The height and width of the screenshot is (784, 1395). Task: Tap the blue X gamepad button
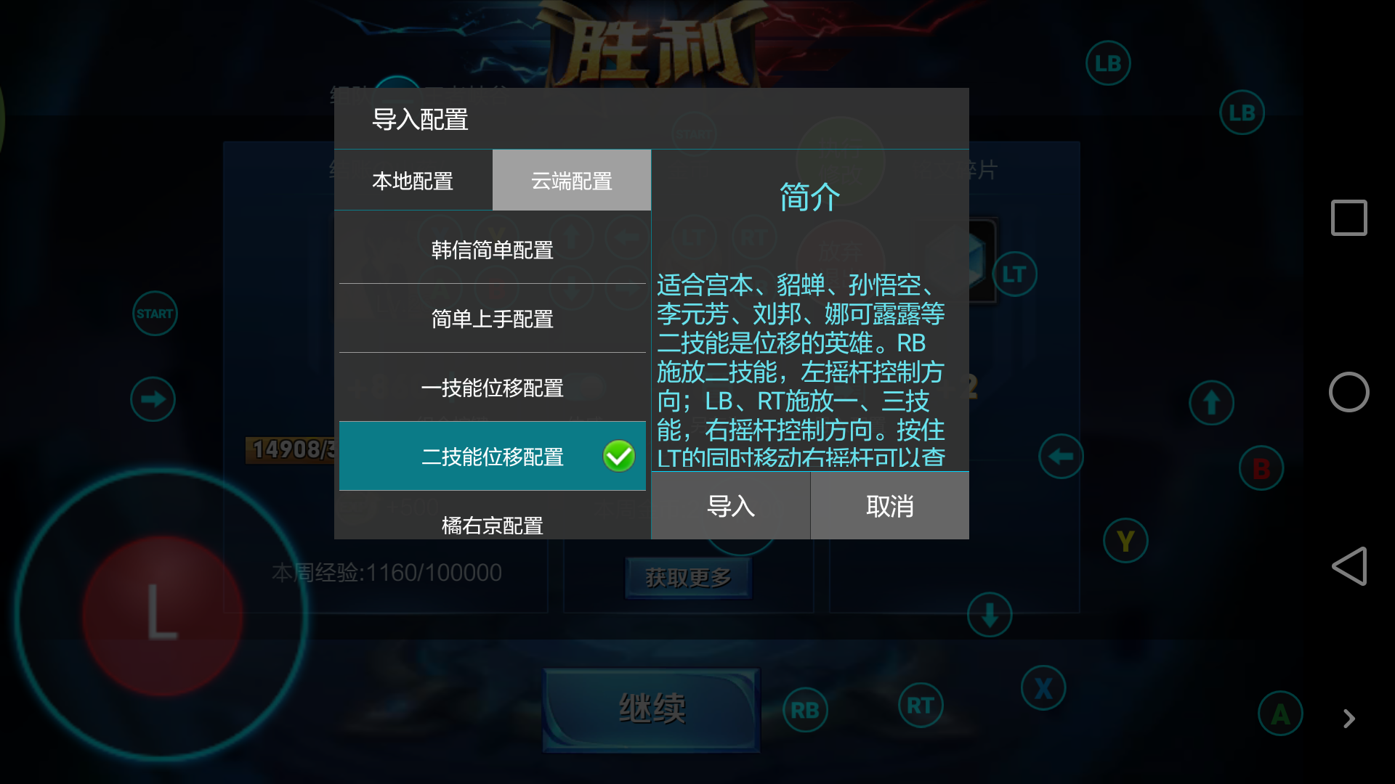[1043, 687]
